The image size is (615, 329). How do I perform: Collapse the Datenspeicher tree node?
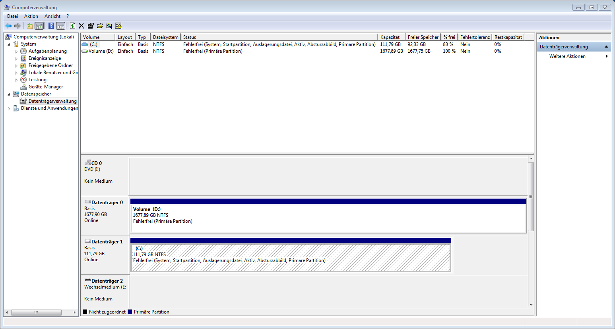point(9,94)
